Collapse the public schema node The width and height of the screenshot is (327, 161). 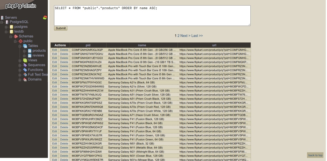click(16, 41)
